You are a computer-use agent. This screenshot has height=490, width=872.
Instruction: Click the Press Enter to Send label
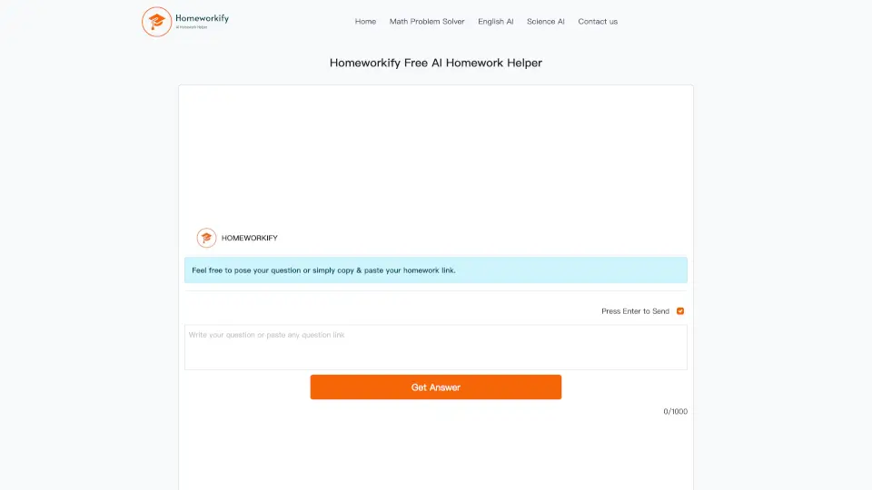point(635,311)
